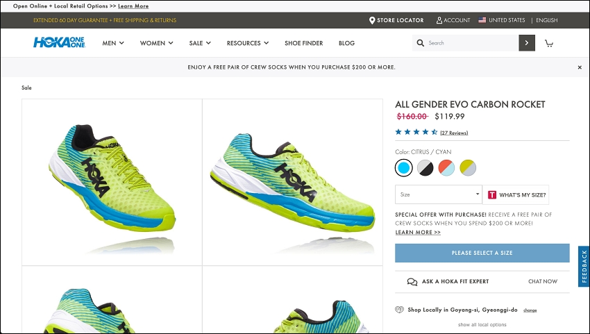Viewport: 590px width, 334px height.
Task: Open the shopping cart icon
Action: pos(549,43)
